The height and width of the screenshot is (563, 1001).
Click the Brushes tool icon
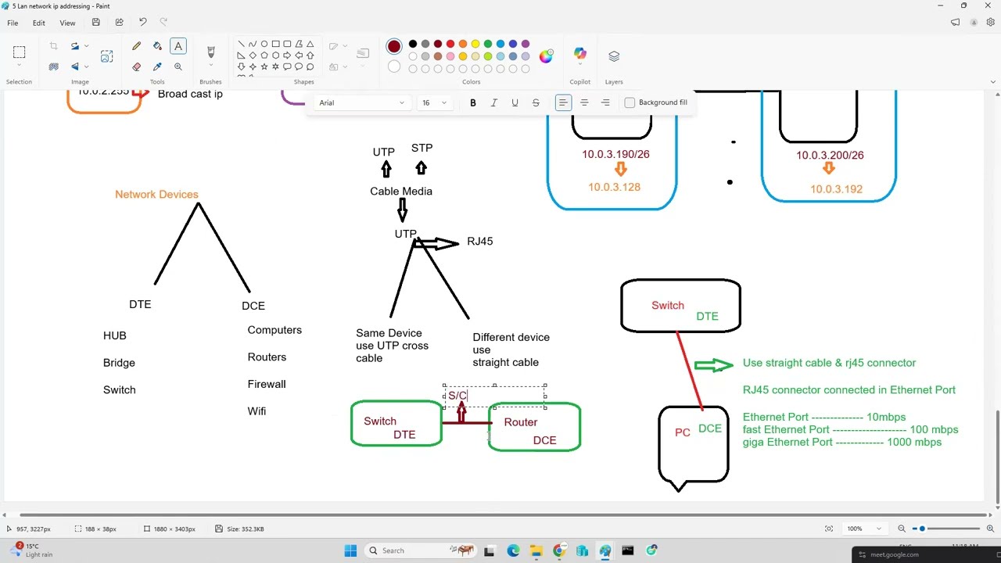coord(210,52)
